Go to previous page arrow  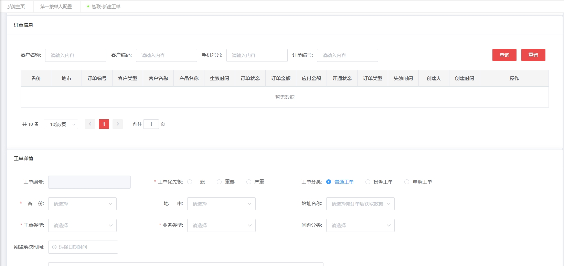tap(90, 124)
